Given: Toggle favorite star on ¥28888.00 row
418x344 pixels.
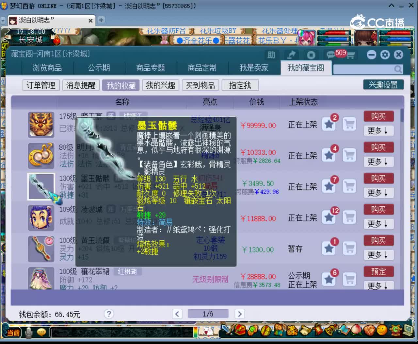Looking at the screenshot, I should [x=329, y=280].
